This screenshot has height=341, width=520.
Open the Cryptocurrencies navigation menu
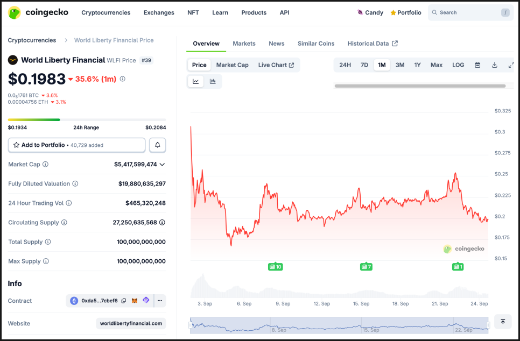click(x=106, y=12)
